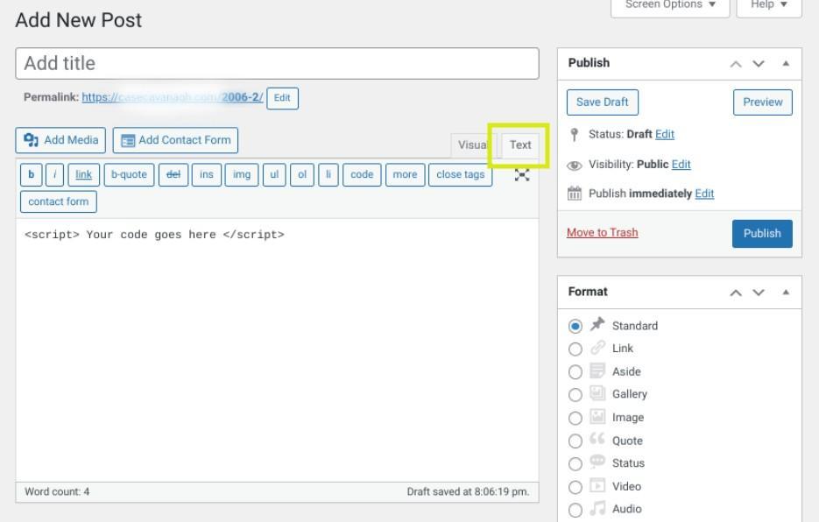Click the Add title input field
This screenshot has height=522, width=819.
coord(278,64)
